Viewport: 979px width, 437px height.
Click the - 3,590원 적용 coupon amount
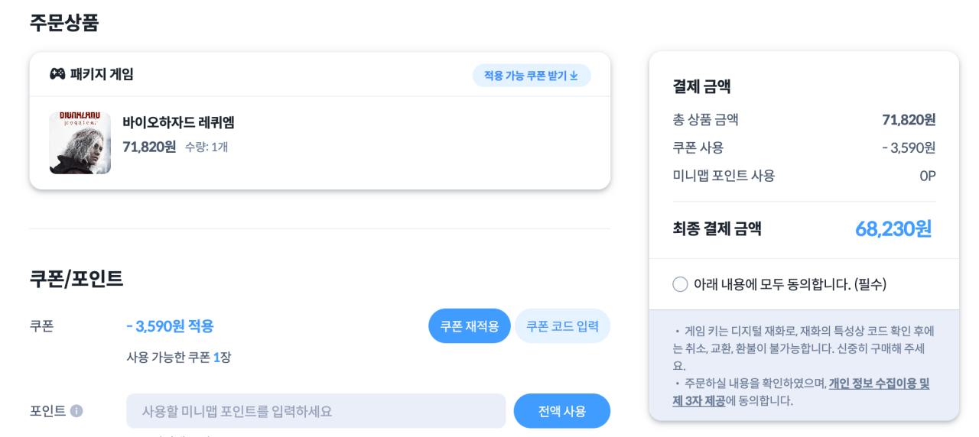click(x=170, y=326)
